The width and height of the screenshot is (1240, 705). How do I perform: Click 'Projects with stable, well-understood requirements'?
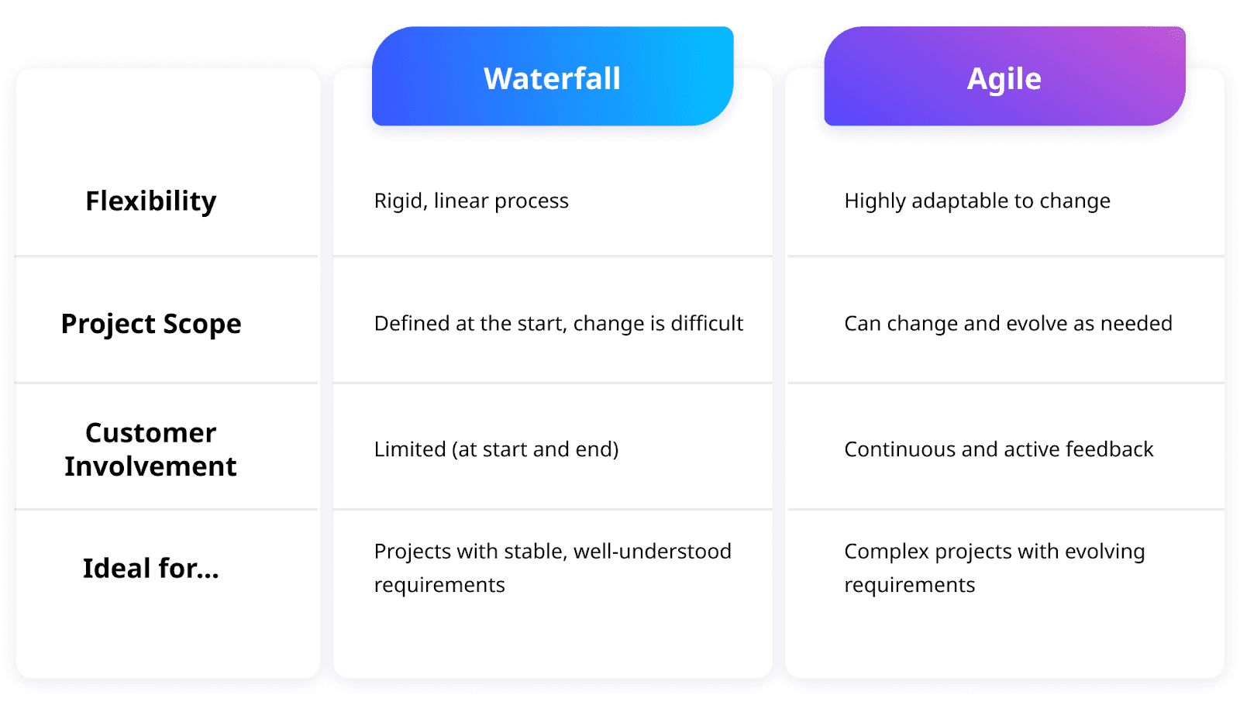pyautogui.click(x=553, y=568)
